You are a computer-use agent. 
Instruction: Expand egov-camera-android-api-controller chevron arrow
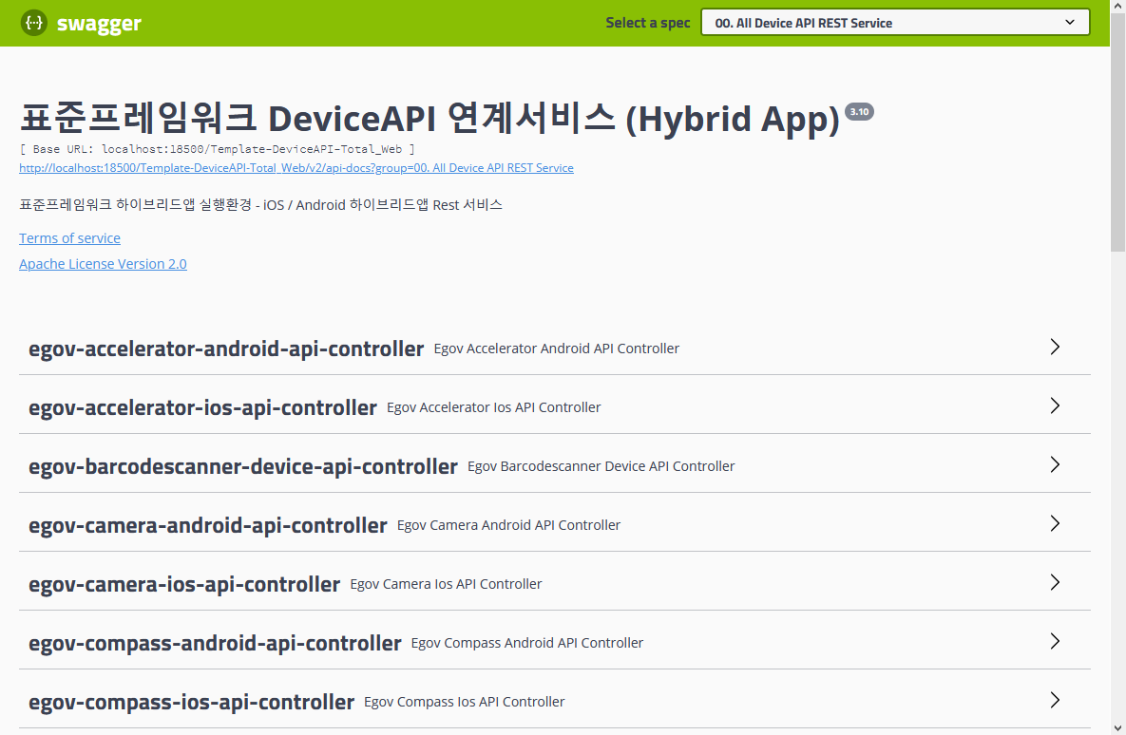[x=1054, y=524]
